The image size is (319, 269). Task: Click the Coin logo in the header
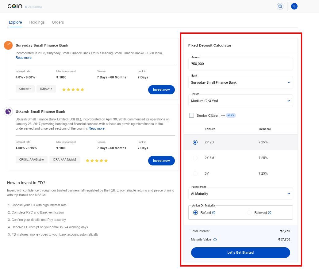click(x=15, y=6)
